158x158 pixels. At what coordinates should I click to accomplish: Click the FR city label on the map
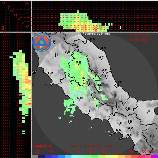pos(98,106)
